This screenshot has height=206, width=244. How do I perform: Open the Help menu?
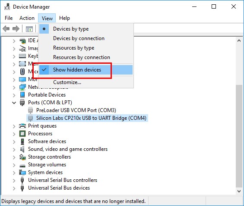pos(64,18)
